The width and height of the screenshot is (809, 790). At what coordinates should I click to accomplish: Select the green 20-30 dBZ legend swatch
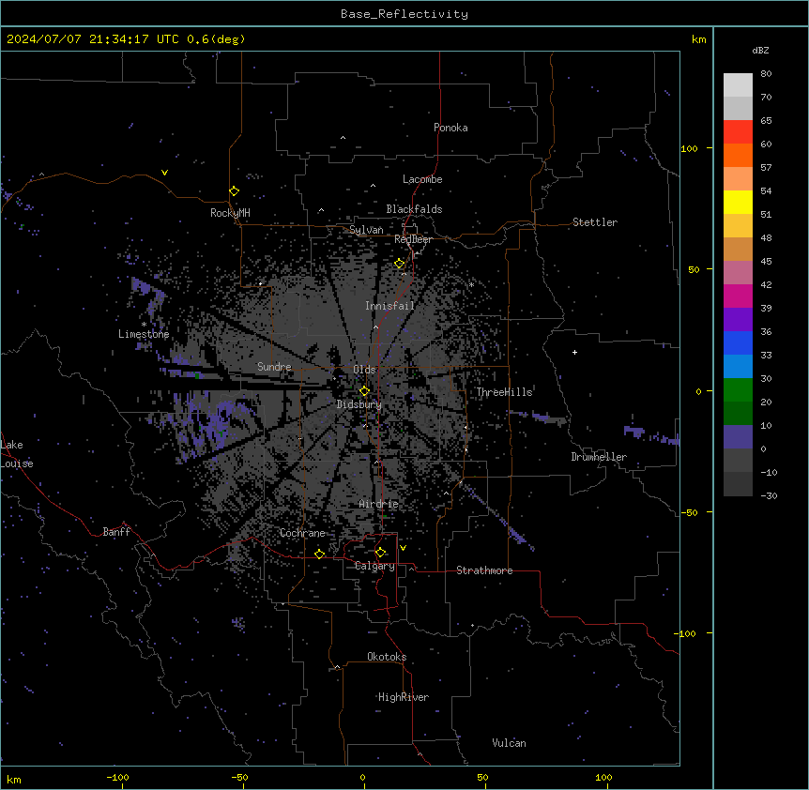(x=738, y=390)
